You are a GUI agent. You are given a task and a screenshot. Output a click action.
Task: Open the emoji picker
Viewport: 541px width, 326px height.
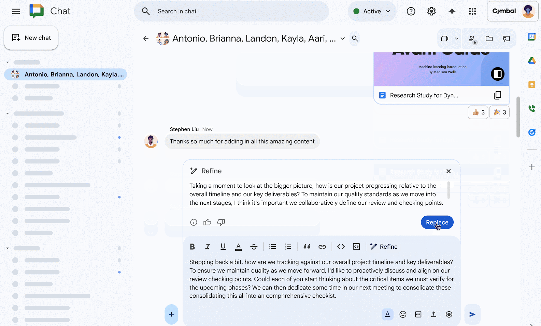pyautogui.click(x=403, y=314)
